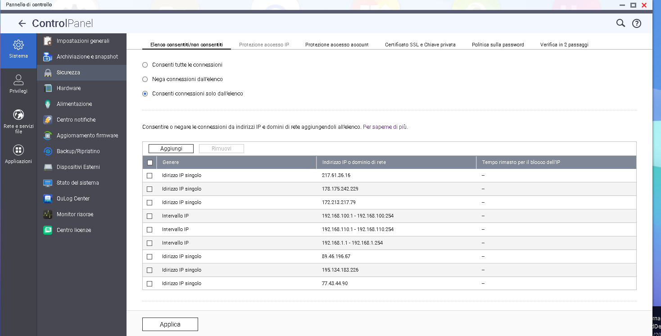The height and width of the screenshot is (336, 661).
Task: Switch to Protezione accesso account tab
Action: pyautogui.click(x=337, y=45)
